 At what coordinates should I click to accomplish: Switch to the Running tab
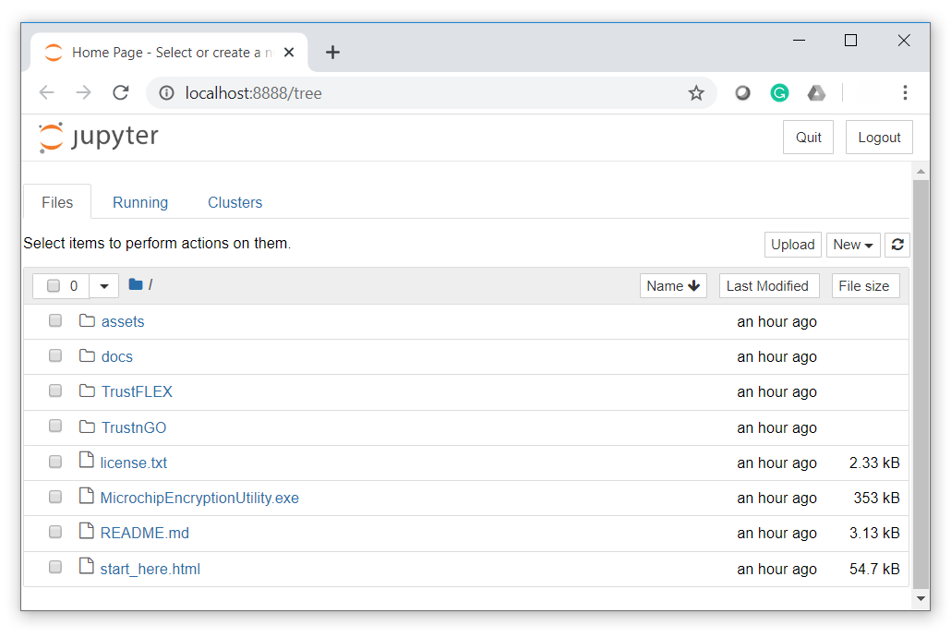point(140,202)
